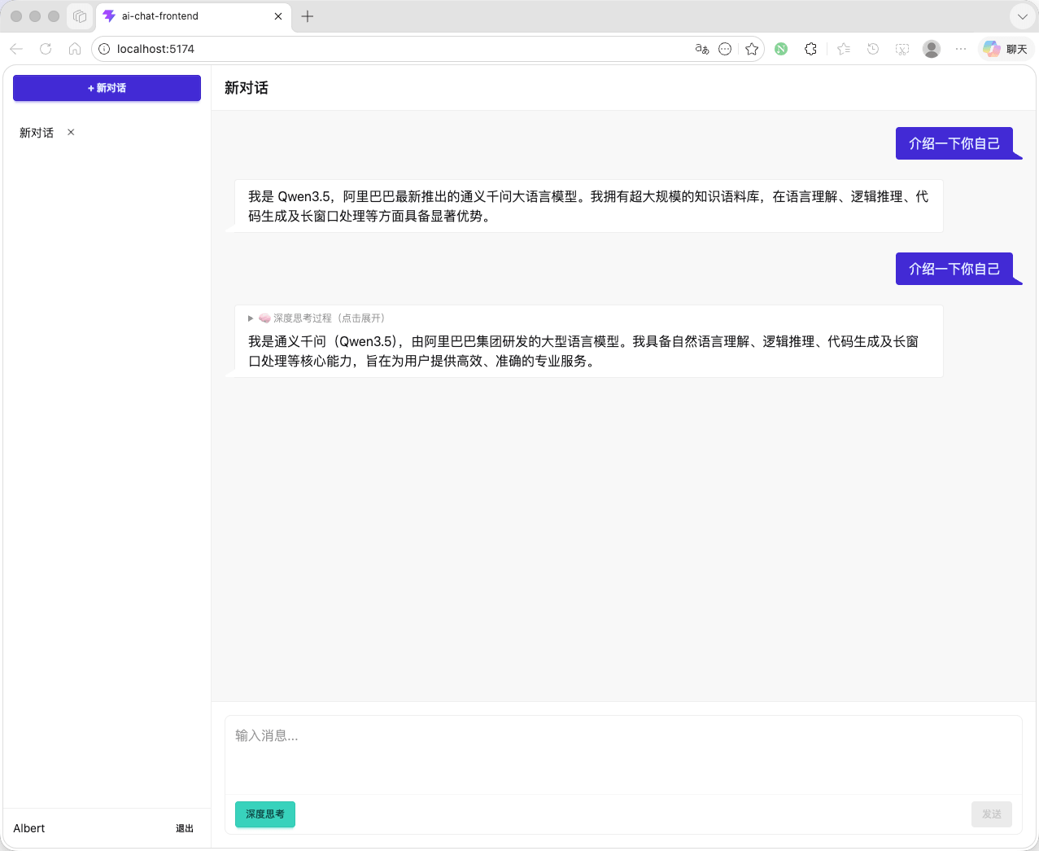Screen dimensions: 1039x851
Task: Expand the tab search dropdown chevron
Action: pyautogui.click(x=1022, y=16)
